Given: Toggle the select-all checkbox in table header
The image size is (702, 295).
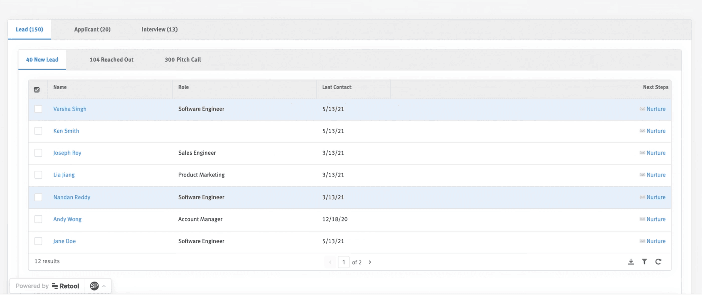Looking at the screenshot, I should coord(37,90).
